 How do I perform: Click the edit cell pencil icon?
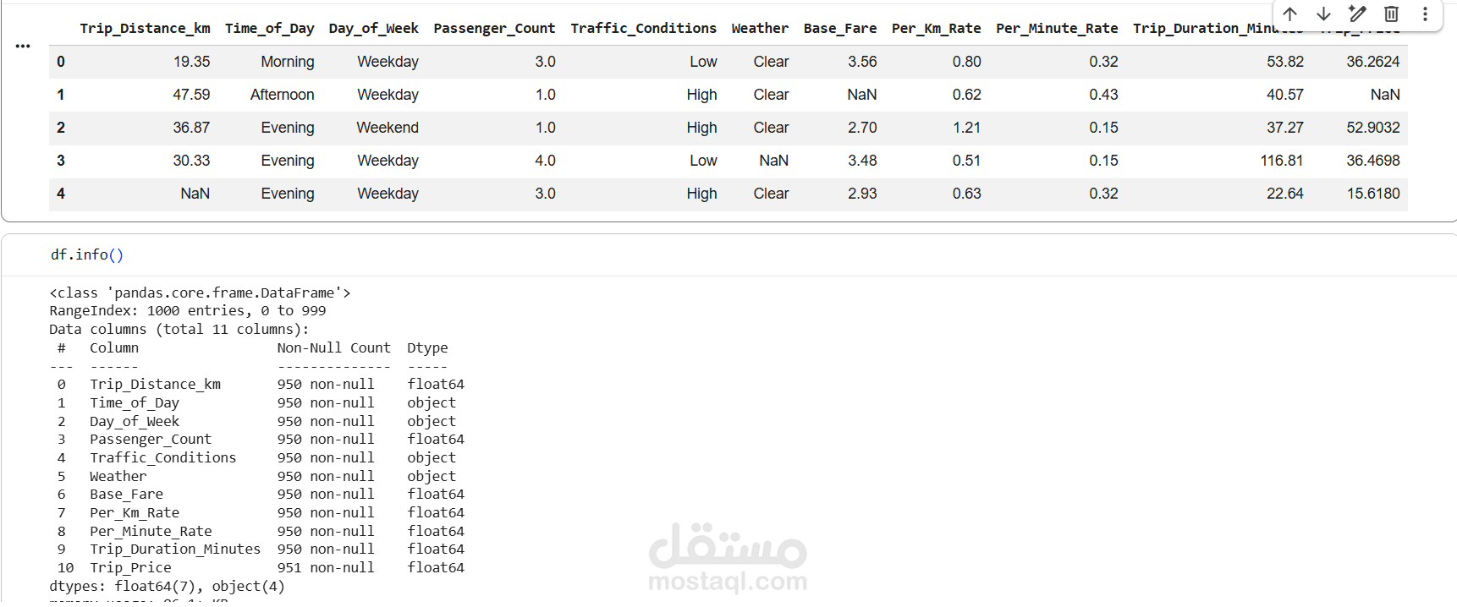(x=1357, y=14)
